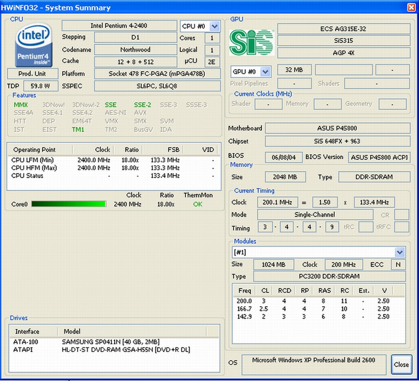
Task: Click the Ratio column header in CPU table
Action: pyautogui.click(x=128, y=150)
